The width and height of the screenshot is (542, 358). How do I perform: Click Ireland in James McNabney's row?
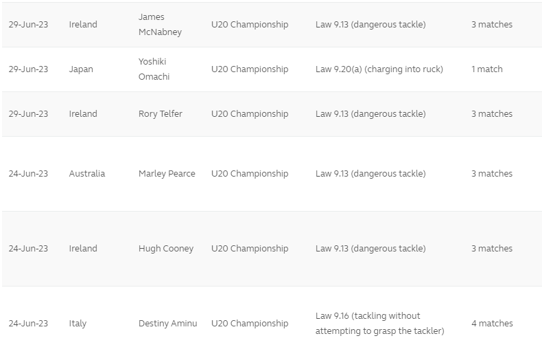(83, 25)
